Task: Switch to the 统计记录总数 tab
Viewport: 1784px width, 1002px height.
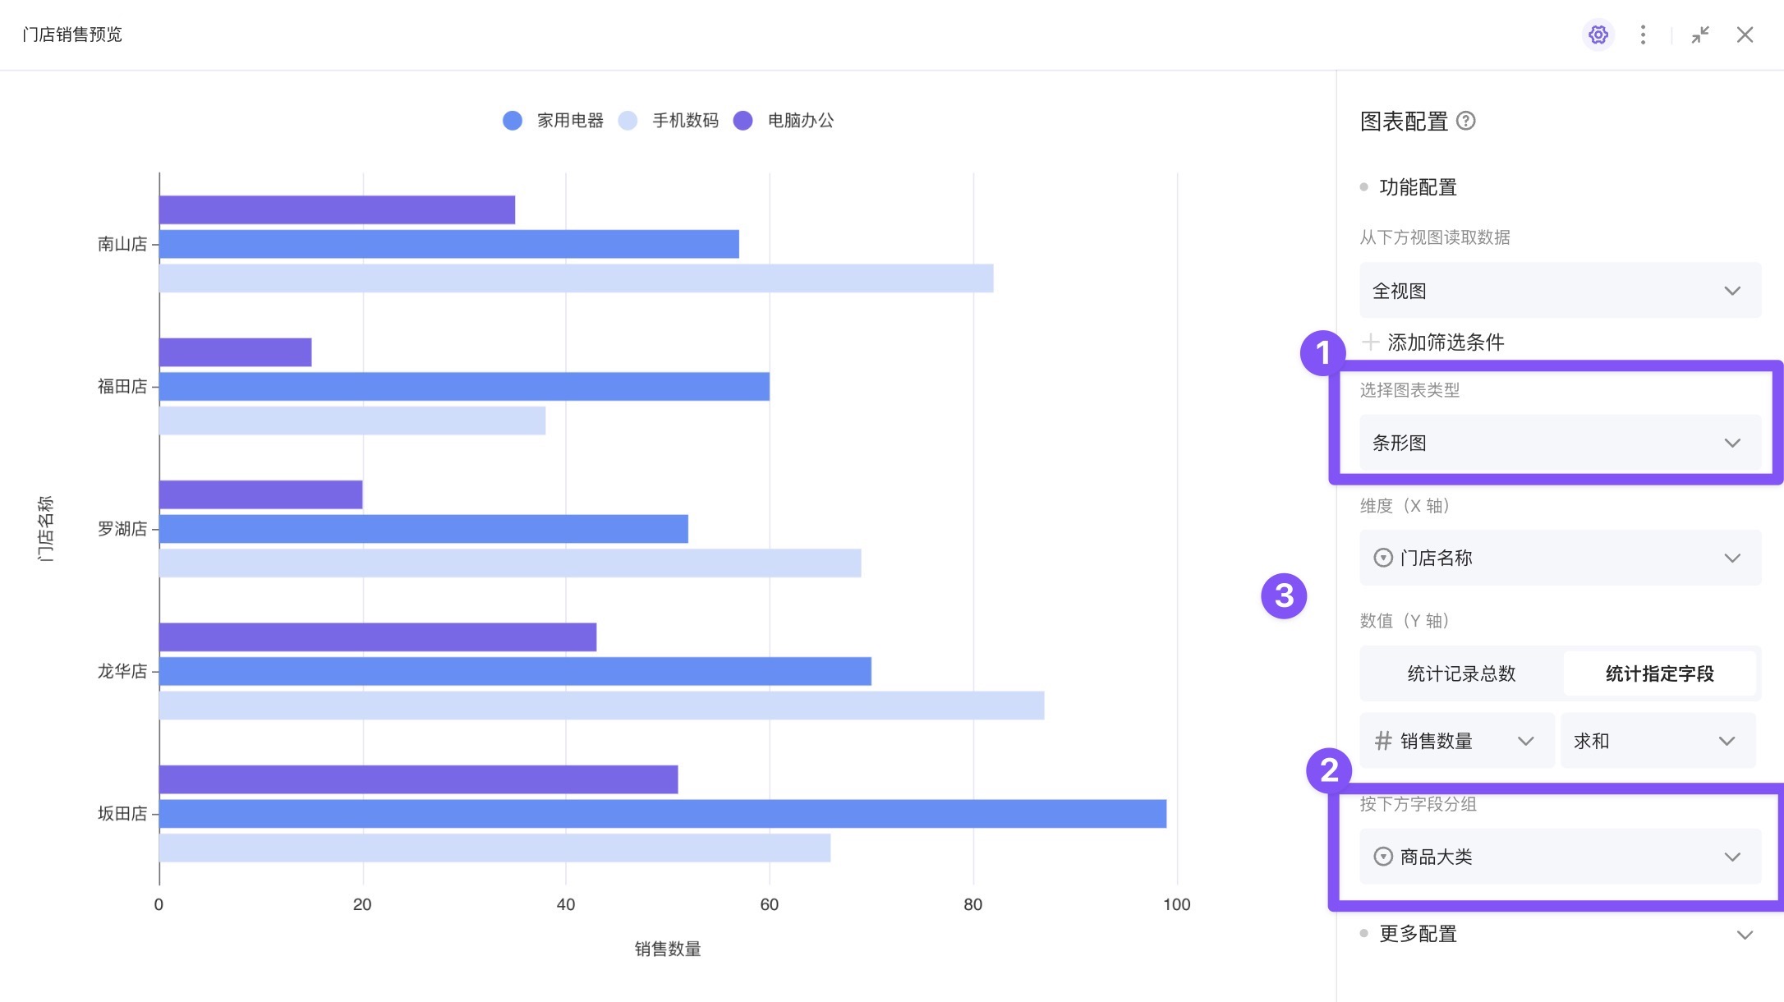Action: (1461, 673)
